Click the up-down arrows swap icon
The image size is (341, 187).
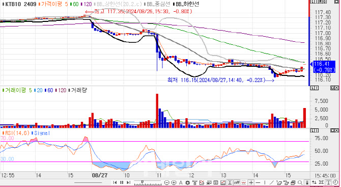click(x=314, y=182)
